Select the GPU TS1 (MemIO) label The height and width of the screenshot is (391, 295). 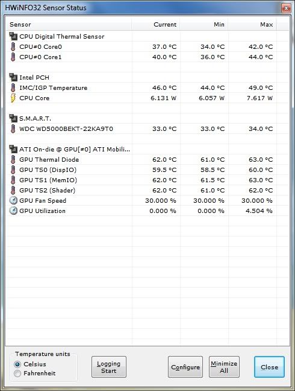click(48, 180)
